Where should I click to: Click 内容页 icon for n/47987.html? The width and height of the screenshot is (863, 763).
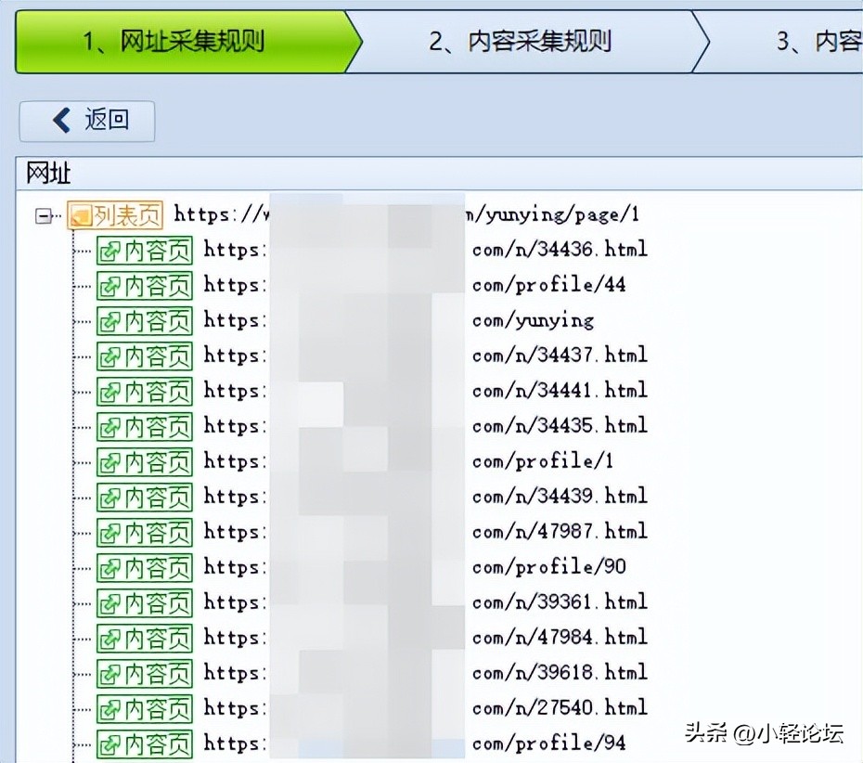point(145,533)
